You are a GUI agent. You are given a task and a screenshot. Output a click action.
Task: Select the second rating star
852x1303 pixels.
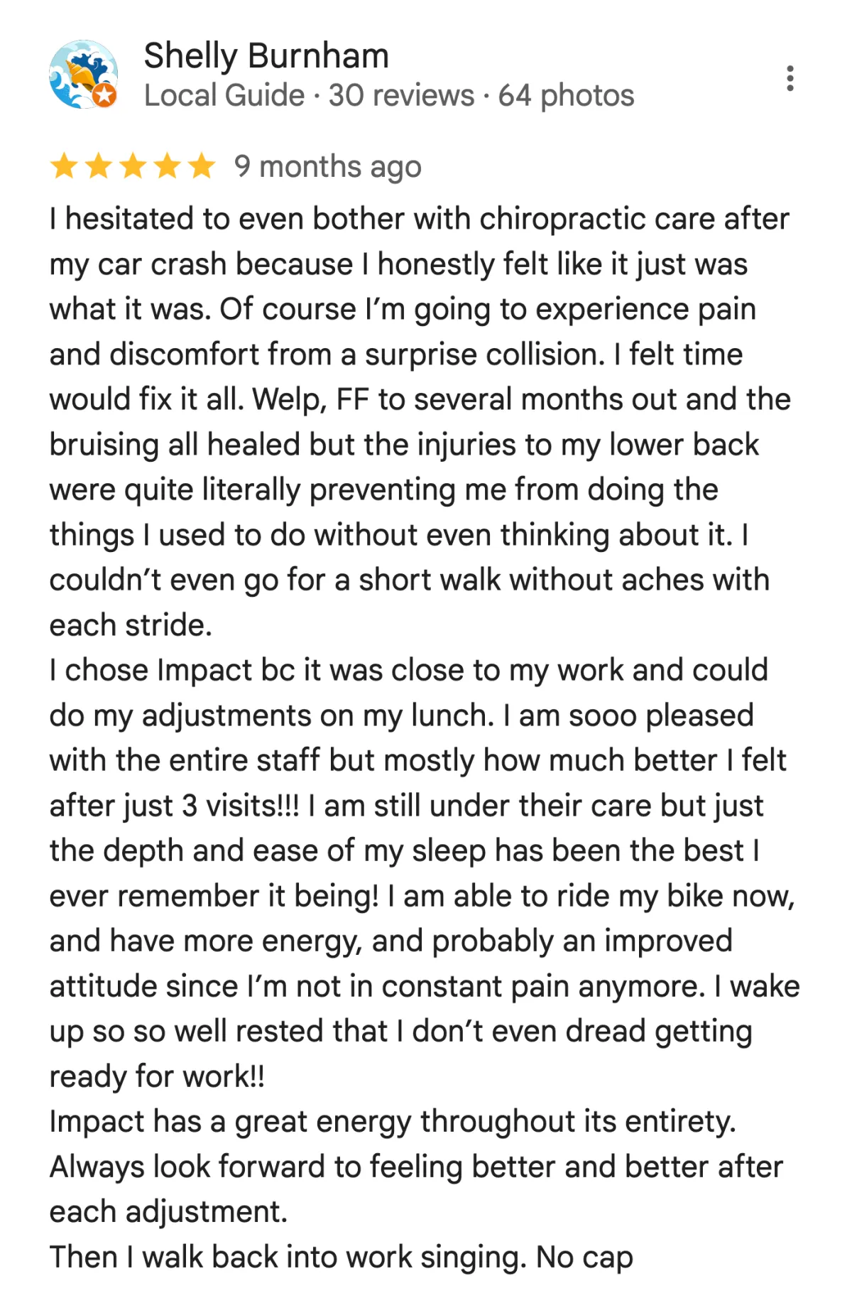[x=98, y=166]
